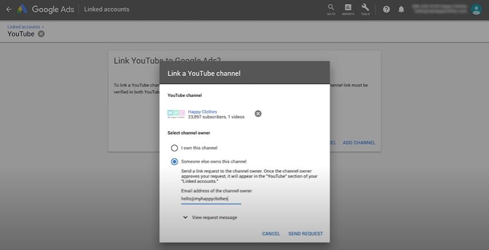The height and width of the screenshot is (250, 489).
Task: Click Send Request button
Action: [x=306, y=234]
